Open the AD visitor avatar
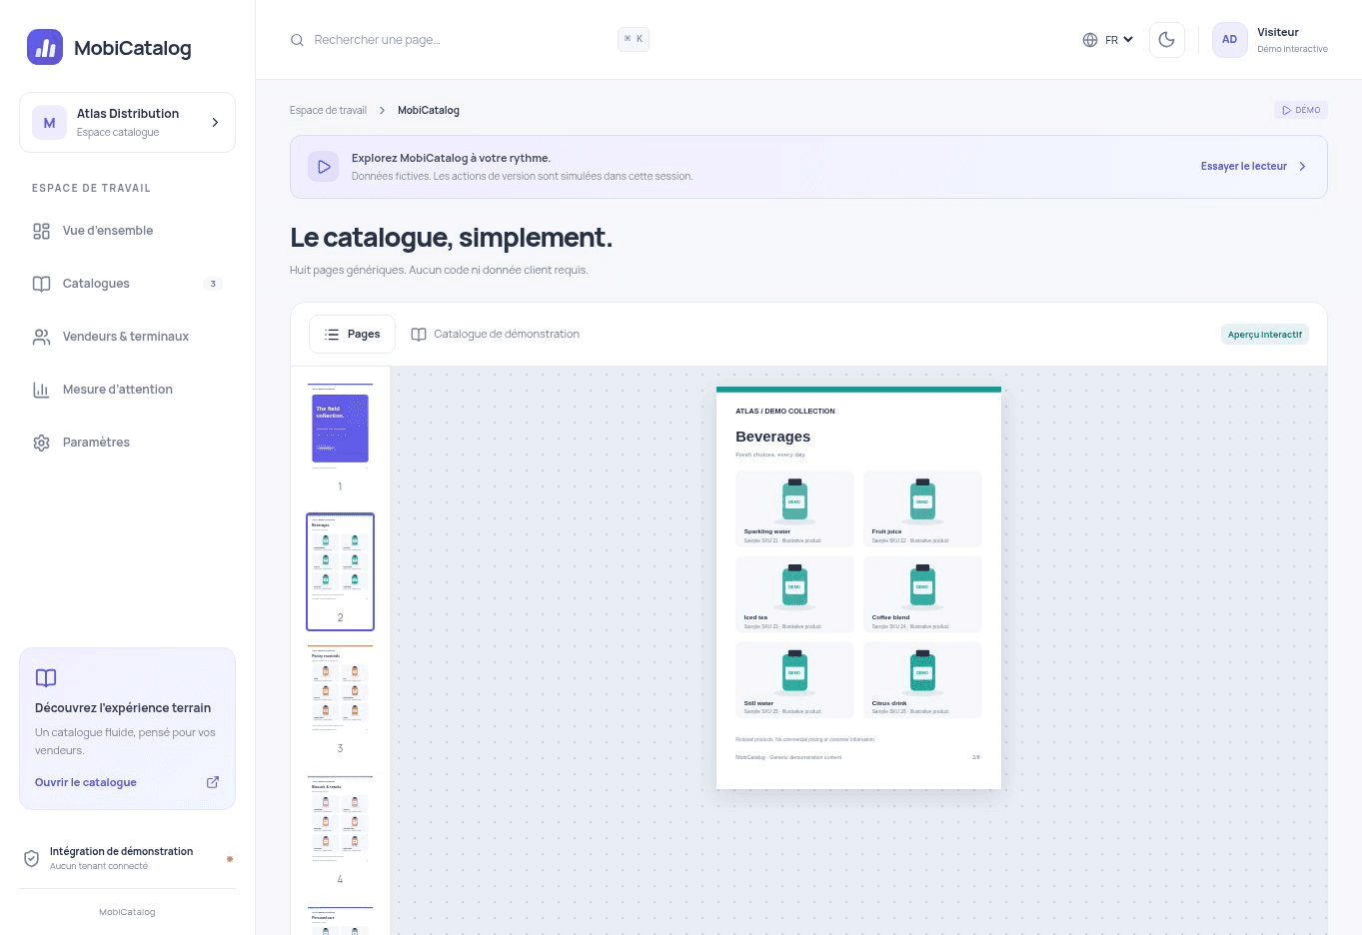1362x935 pixels. [1229, 40]
